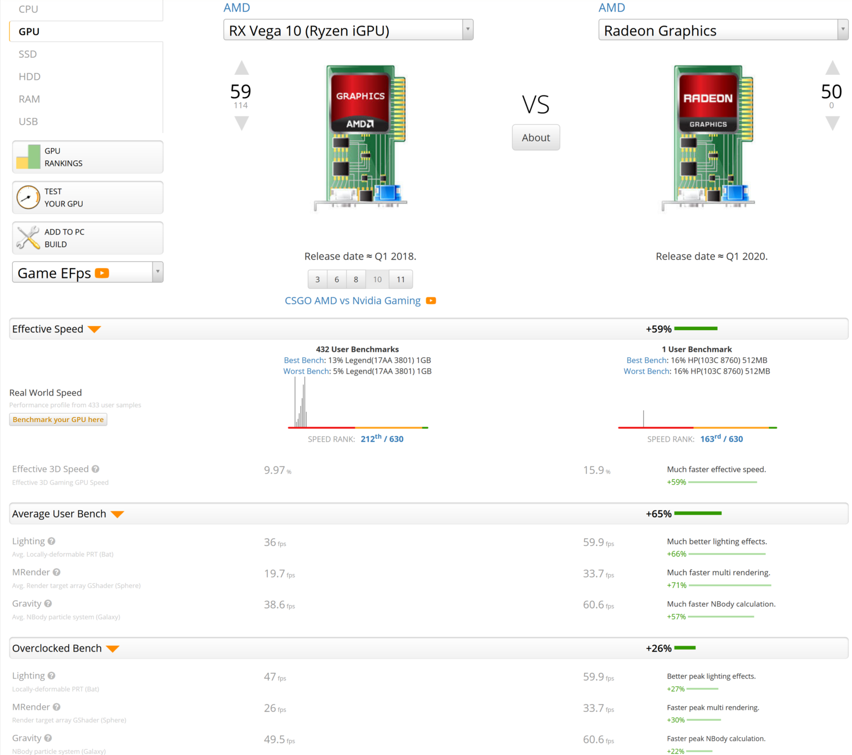Click the RX Vega 10 card image
852x755 pixels.
coord(361,138)
